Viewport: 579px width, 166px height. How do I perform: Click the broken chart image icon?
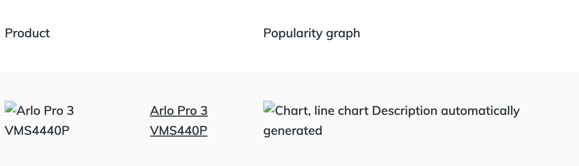pyautogui.click(x=269, y=107)
